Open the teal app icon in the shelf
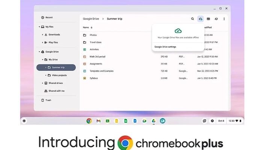Screen dimensions: 263x150 (x=162, y=121)
